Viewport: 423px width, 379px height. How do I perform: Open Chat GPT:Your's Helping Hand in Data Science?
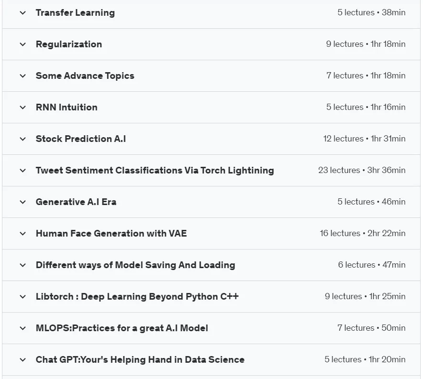[140, 359]
